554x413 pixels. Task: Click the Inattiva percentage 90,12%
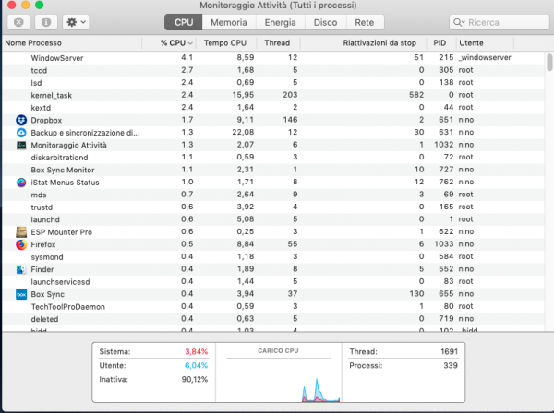click(x=195, y=380)
